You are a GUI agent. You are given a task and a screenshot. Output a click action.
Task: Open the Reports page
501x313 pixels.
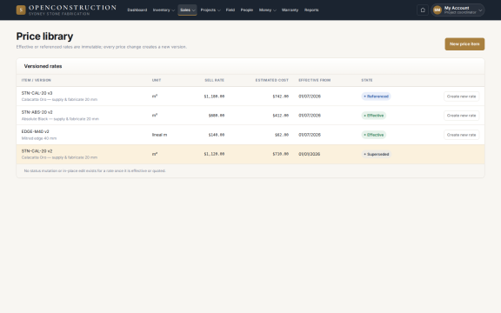[x=311, y=10]
